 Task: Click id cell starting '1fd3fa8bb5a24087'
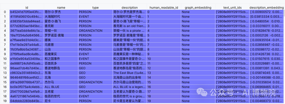(x=27, y=49)
